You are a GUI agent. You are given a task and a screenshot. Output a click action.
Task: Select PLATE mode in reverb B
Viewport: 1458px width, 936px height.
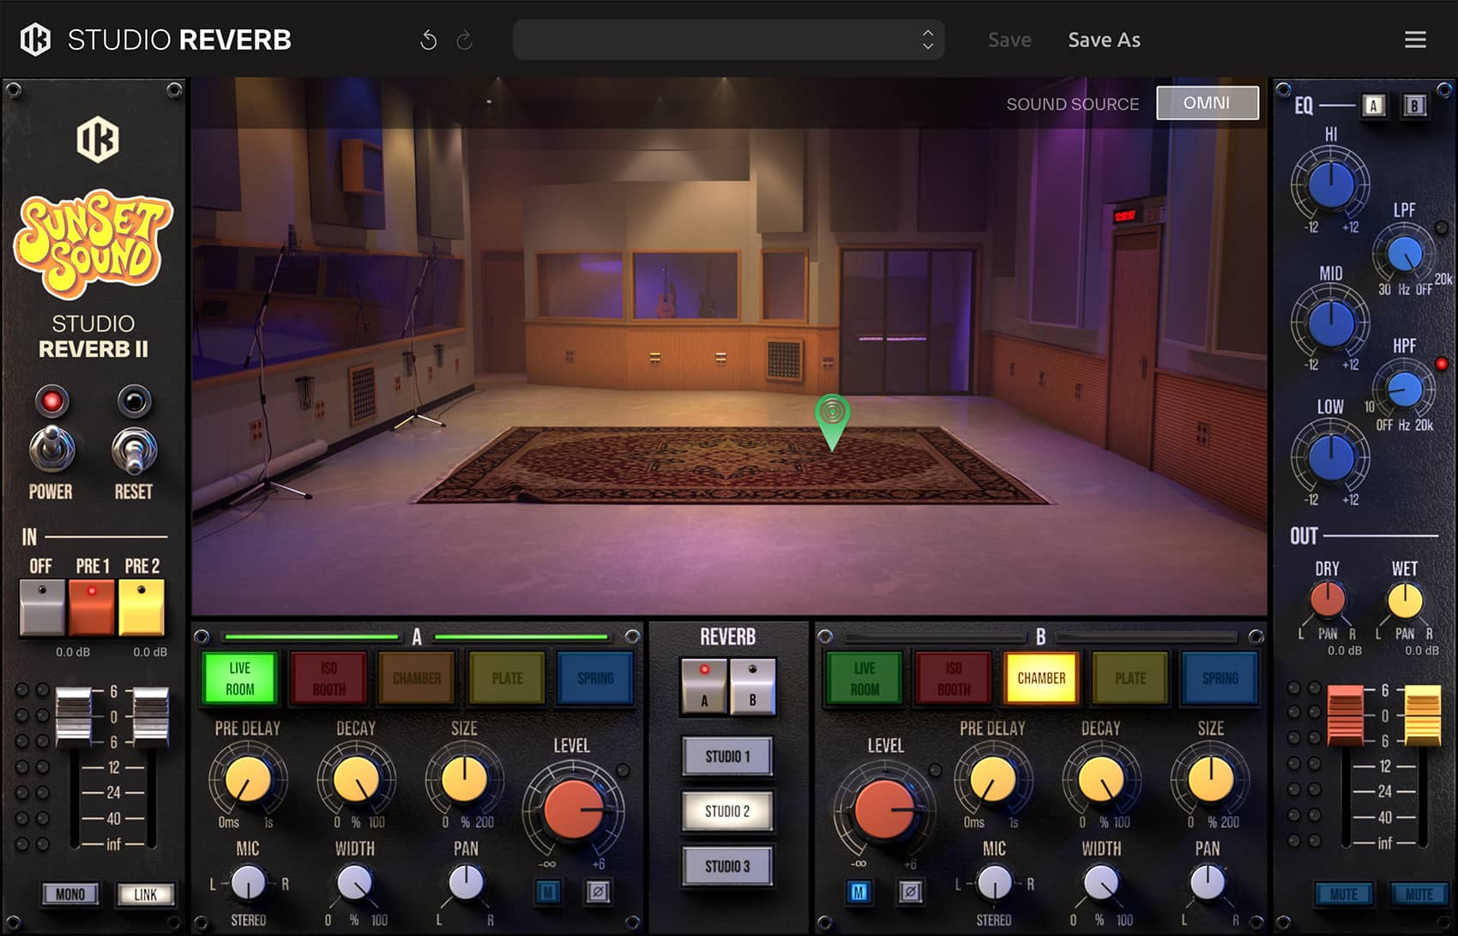(1130, 679)
